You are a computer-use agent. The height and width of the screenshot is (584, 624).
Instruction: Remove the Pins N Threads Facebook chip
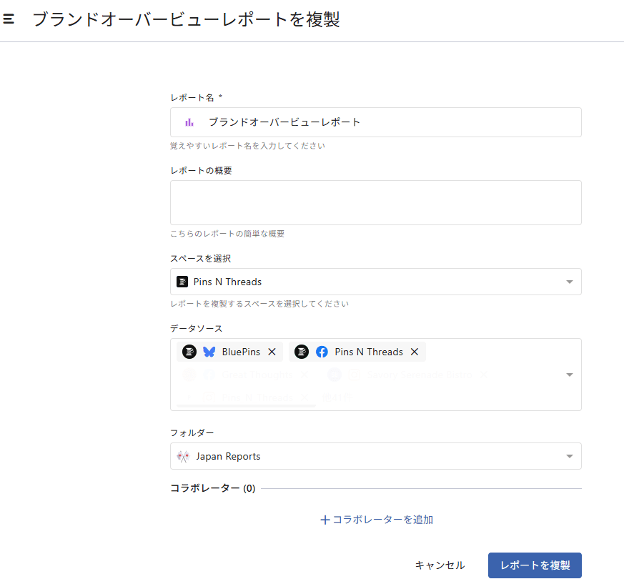(x=415, y=352)
